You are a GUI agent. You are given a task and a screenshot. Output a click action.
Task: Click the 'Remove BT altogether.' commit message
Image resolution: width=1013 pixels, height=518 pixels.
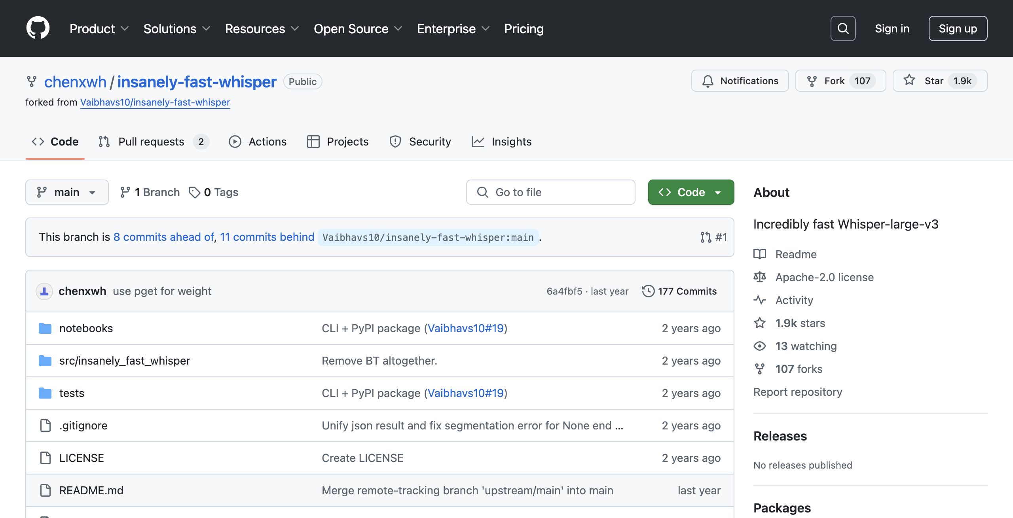379,361
